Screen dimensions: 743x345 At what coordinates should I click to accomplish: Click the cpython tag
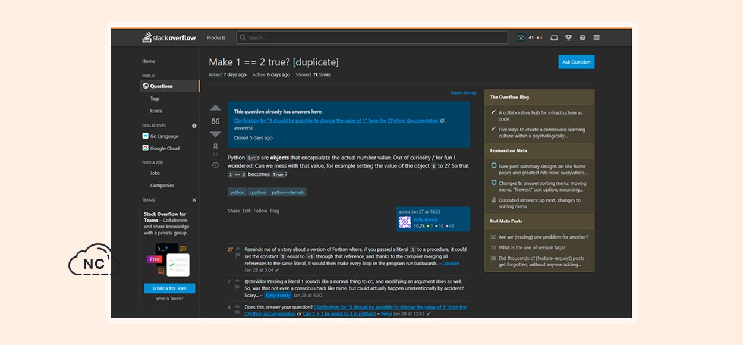pyautogui.click(x=258, y=192)
